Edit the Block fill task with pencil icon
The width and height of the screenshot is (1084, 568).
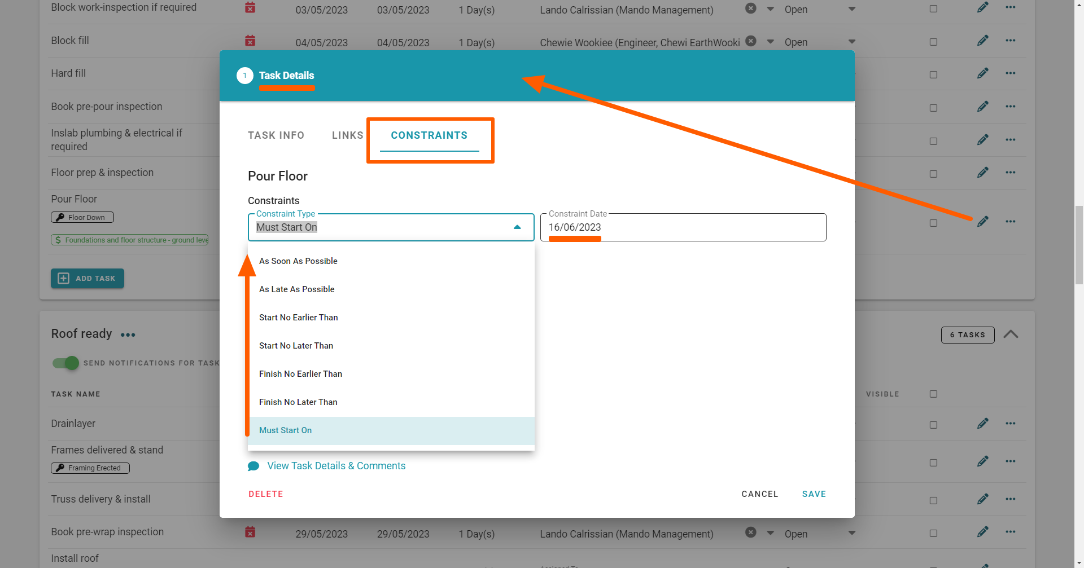point(983,41)
